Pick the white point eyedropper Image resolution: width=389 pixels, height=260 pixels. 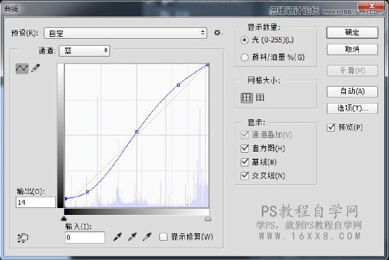[x=148, y=237]
